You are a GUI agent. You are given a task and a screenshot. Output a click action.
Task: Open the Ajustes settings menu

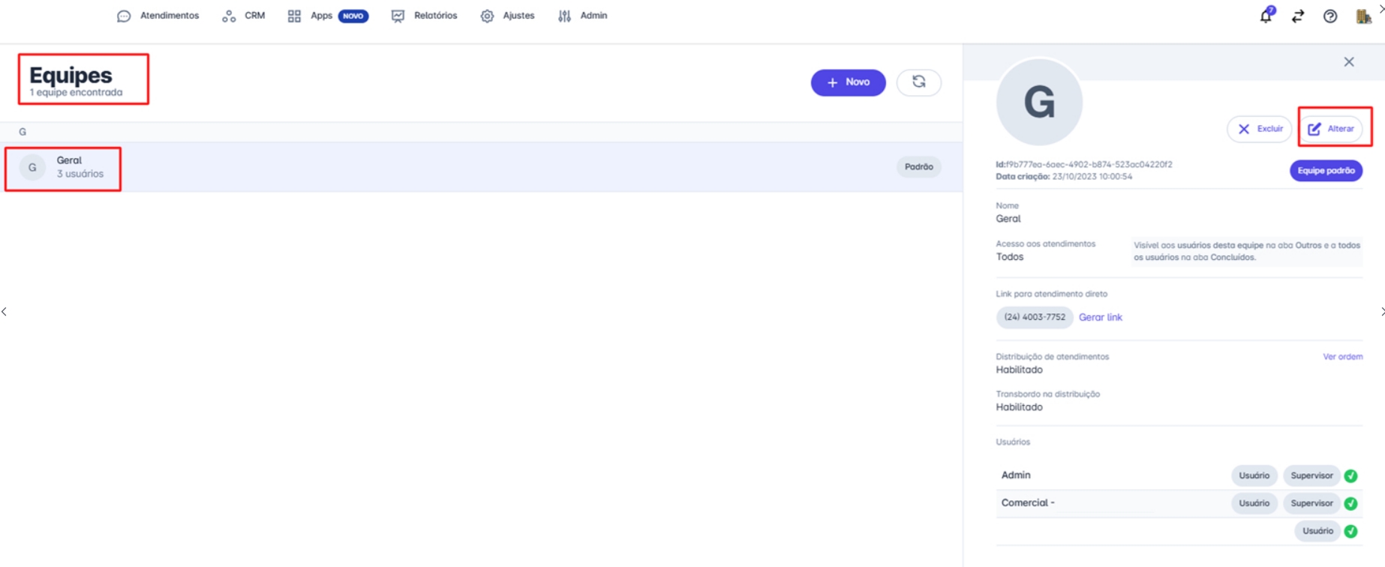point(508,16)
